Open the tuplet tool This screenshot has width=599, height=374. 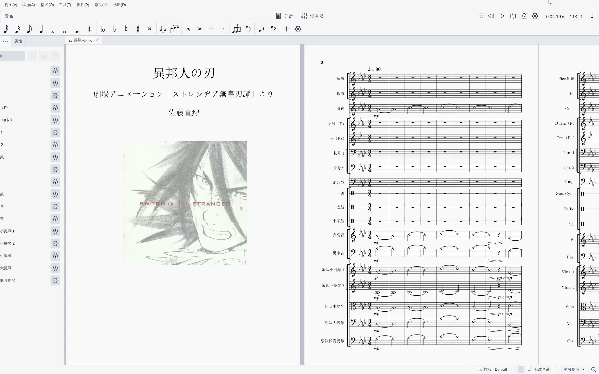tap(236, 29)
